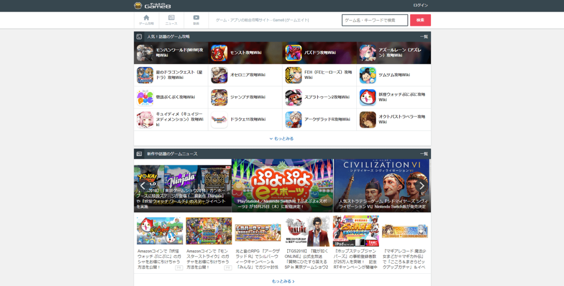Viewport: 564px width, 286px height.
Task: Click the FEH game icon
Action: click(293, 75)
